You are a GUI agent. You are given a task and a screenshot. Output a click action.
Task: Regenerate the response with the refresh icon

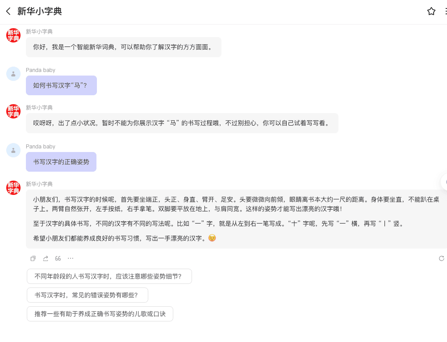coord(442,258)
